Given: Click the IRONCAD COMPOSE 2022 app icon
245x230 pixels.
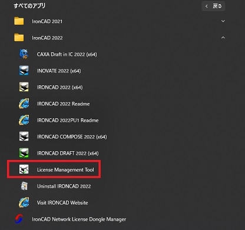Looking at the screenshot, I should [24, 136].
